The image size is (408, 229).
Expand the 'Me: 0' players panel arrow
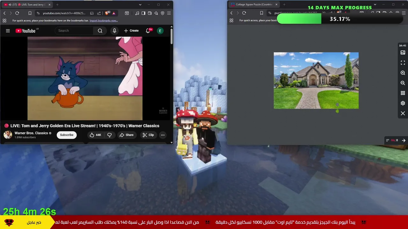(404, 140)
